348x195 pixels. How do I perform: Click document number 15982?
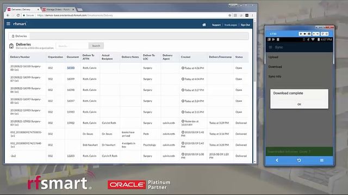(71, 123)
